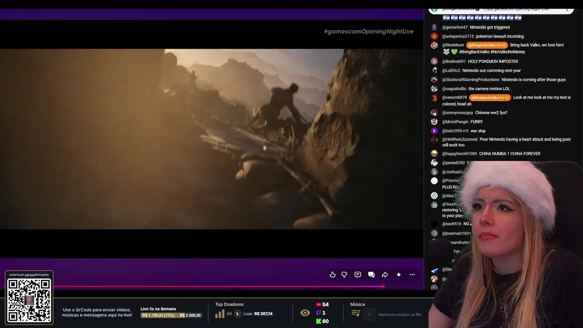Click the music queue list icon

[356, 313]
